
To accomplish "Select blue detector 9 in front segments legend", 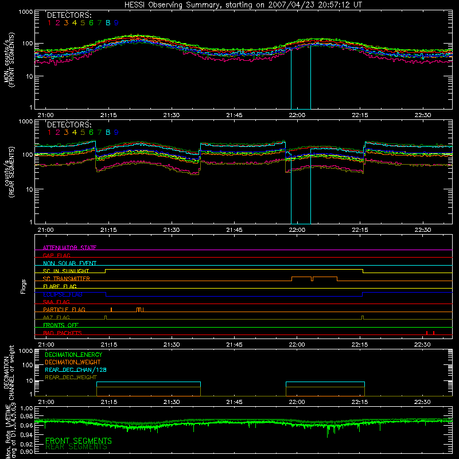I will [116, 22].
